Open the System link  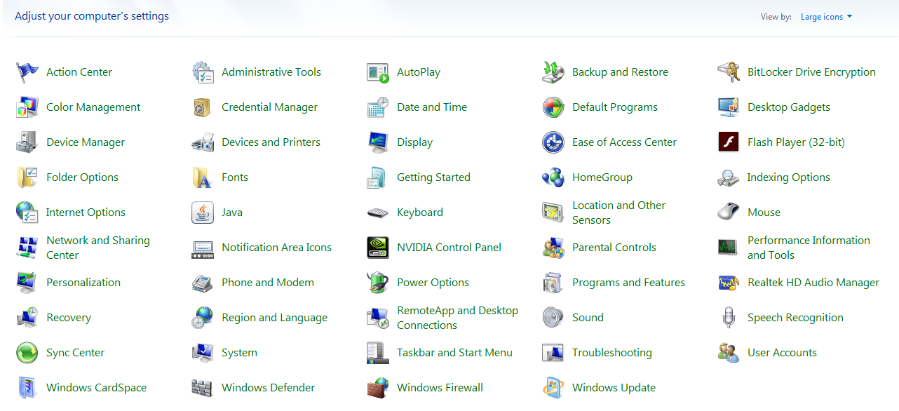pos(239,353)
